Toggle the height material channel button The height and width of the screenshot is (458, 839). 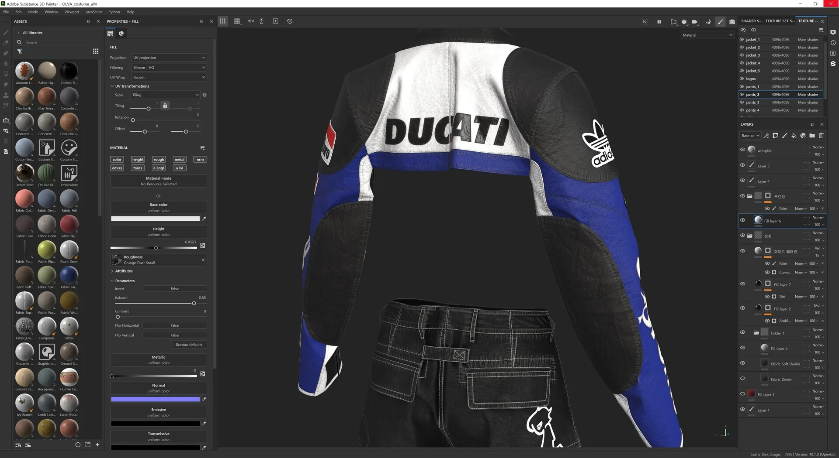138,160
